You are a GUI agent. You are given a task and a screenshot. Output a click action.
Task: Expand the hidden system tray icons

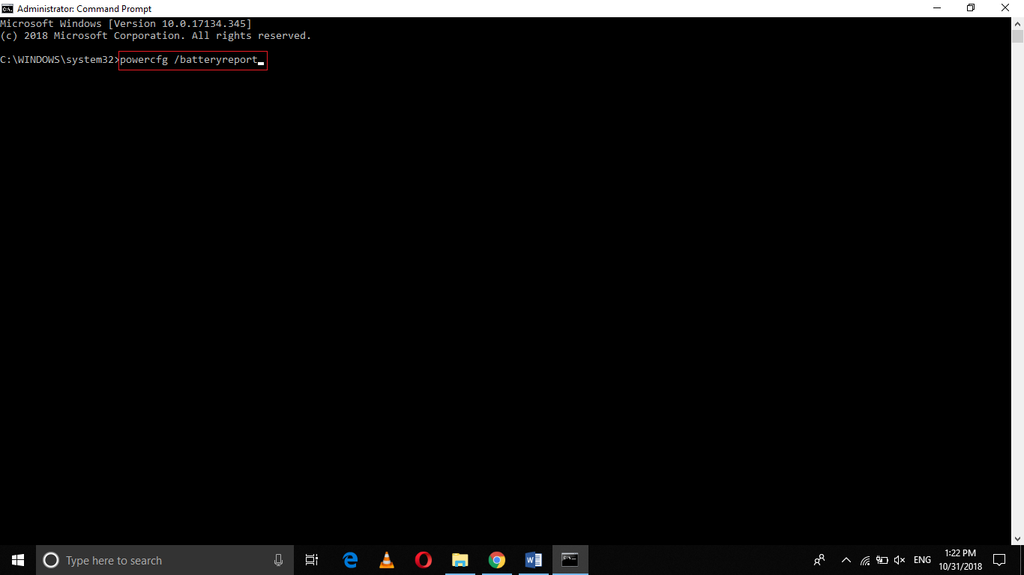pos(846,559)
